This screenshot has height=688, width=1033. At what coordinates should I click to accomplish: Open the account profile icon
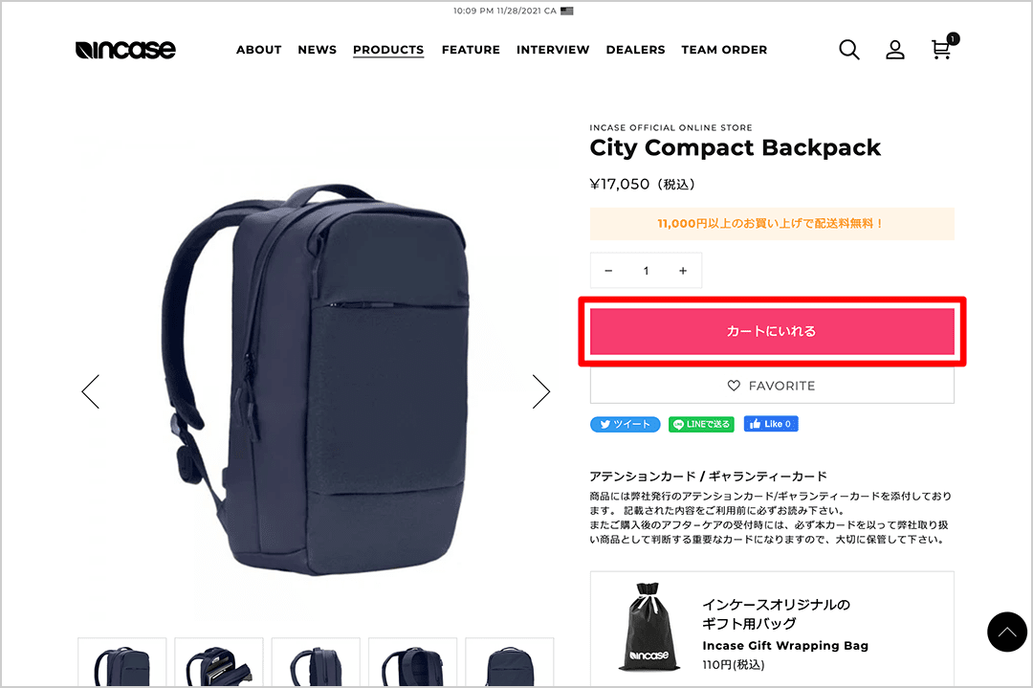(x=894, y=50)
